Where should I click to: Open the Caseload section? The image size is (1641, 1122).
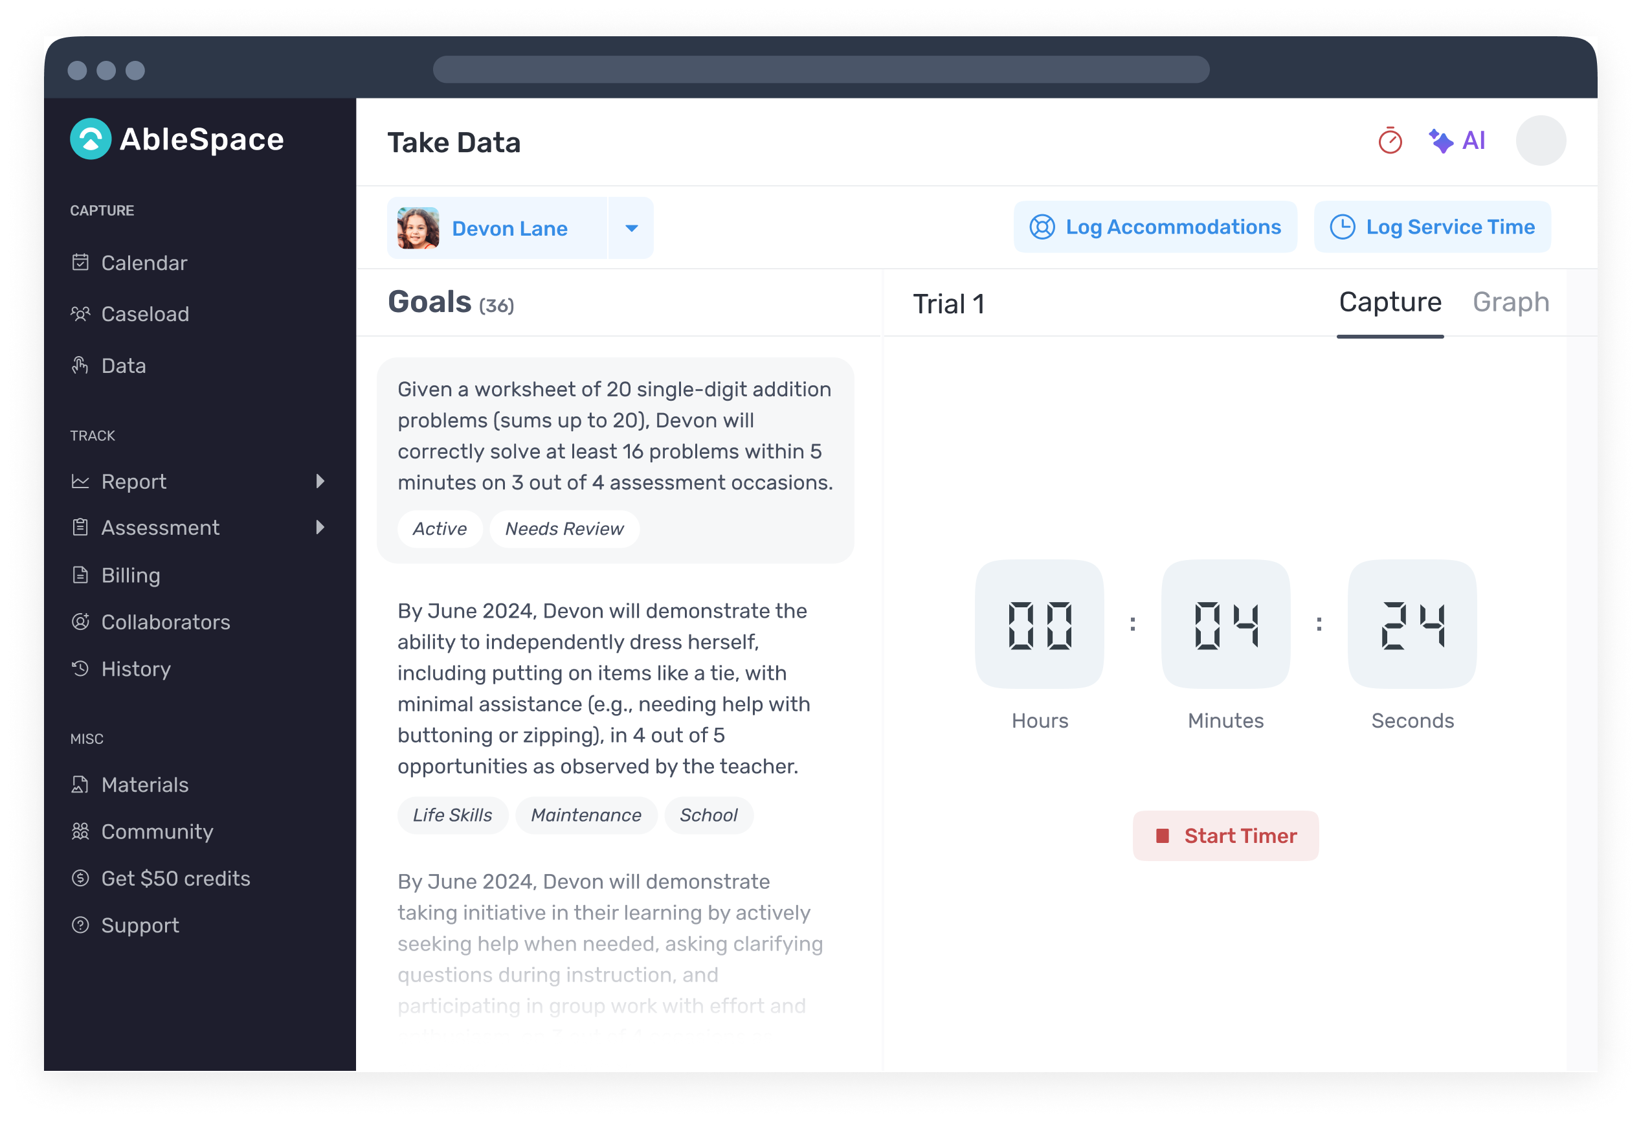[145, 313]
